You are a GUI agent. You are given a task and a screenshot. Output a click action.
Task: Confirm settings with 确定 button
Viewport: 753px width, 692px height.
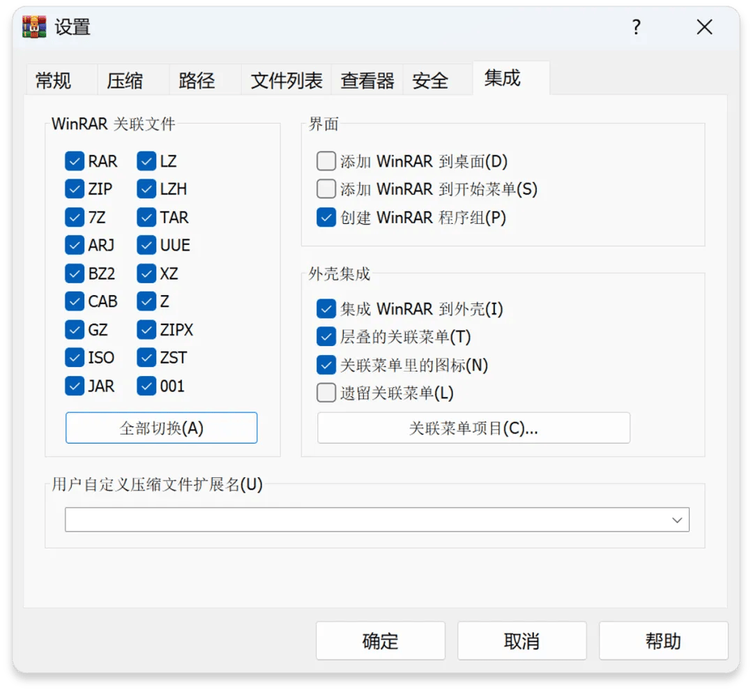point(380,641)
